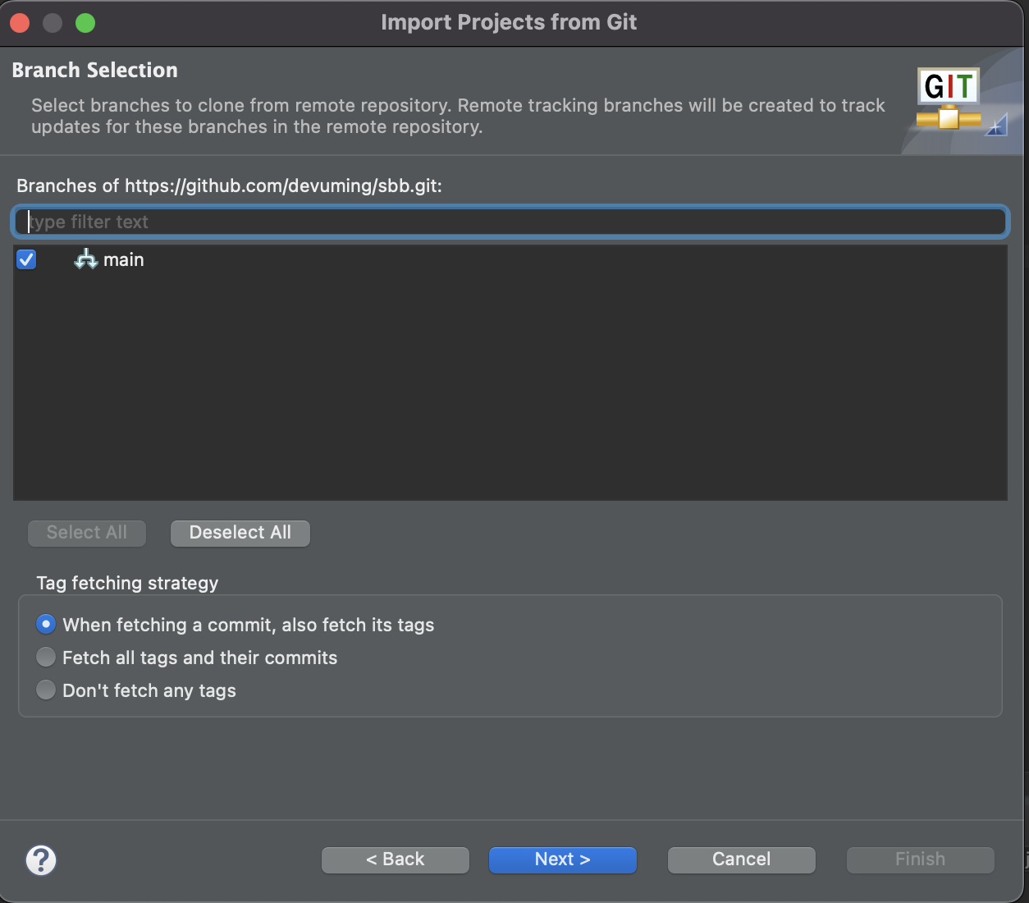Uncheck the main branch checkbox
1029x903 pixels.
tap(26, 259)
